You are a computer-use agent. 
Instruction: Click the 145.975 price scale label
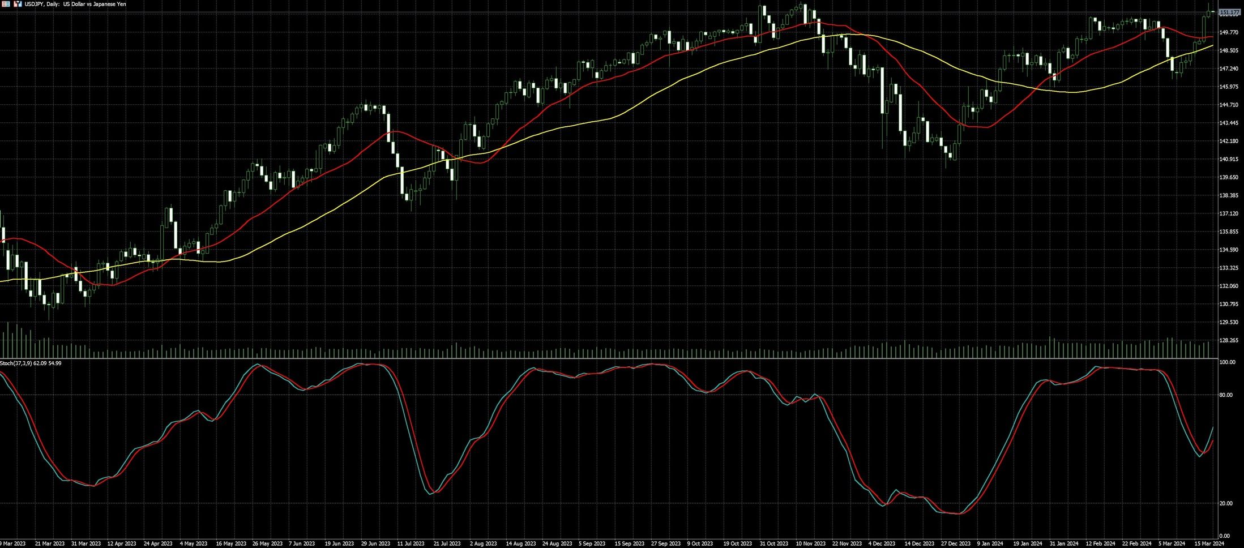[1229, 87]
